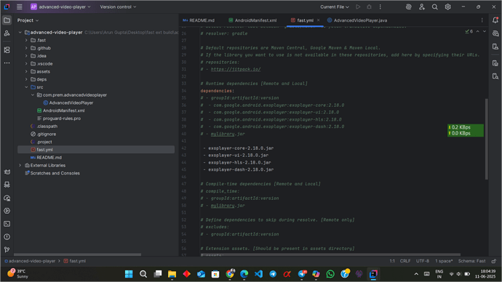Image resolution: width=502 pixels, height=282 pixels.
Task: Open the Problems tool window icon
Action: point(7,237)
